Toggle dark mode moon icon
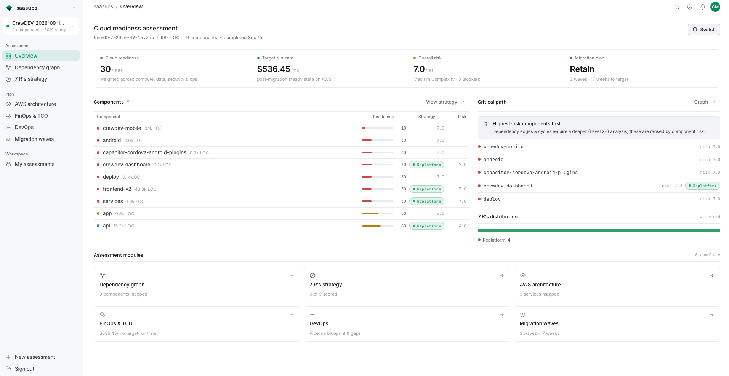Screen dimensions: 729x376 coord(690,7)
